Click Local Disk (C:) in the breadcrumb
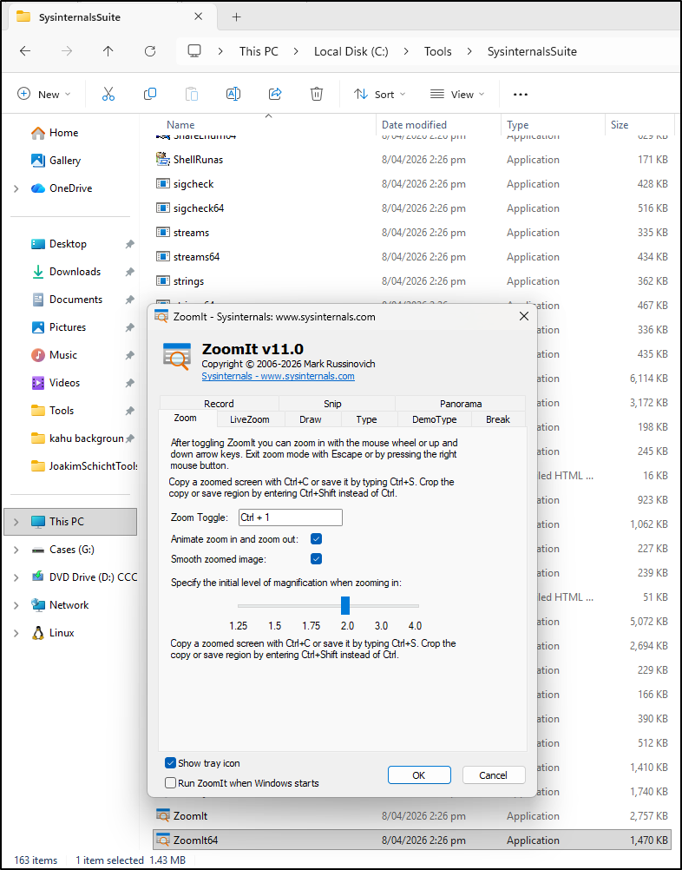 [351, 51]
